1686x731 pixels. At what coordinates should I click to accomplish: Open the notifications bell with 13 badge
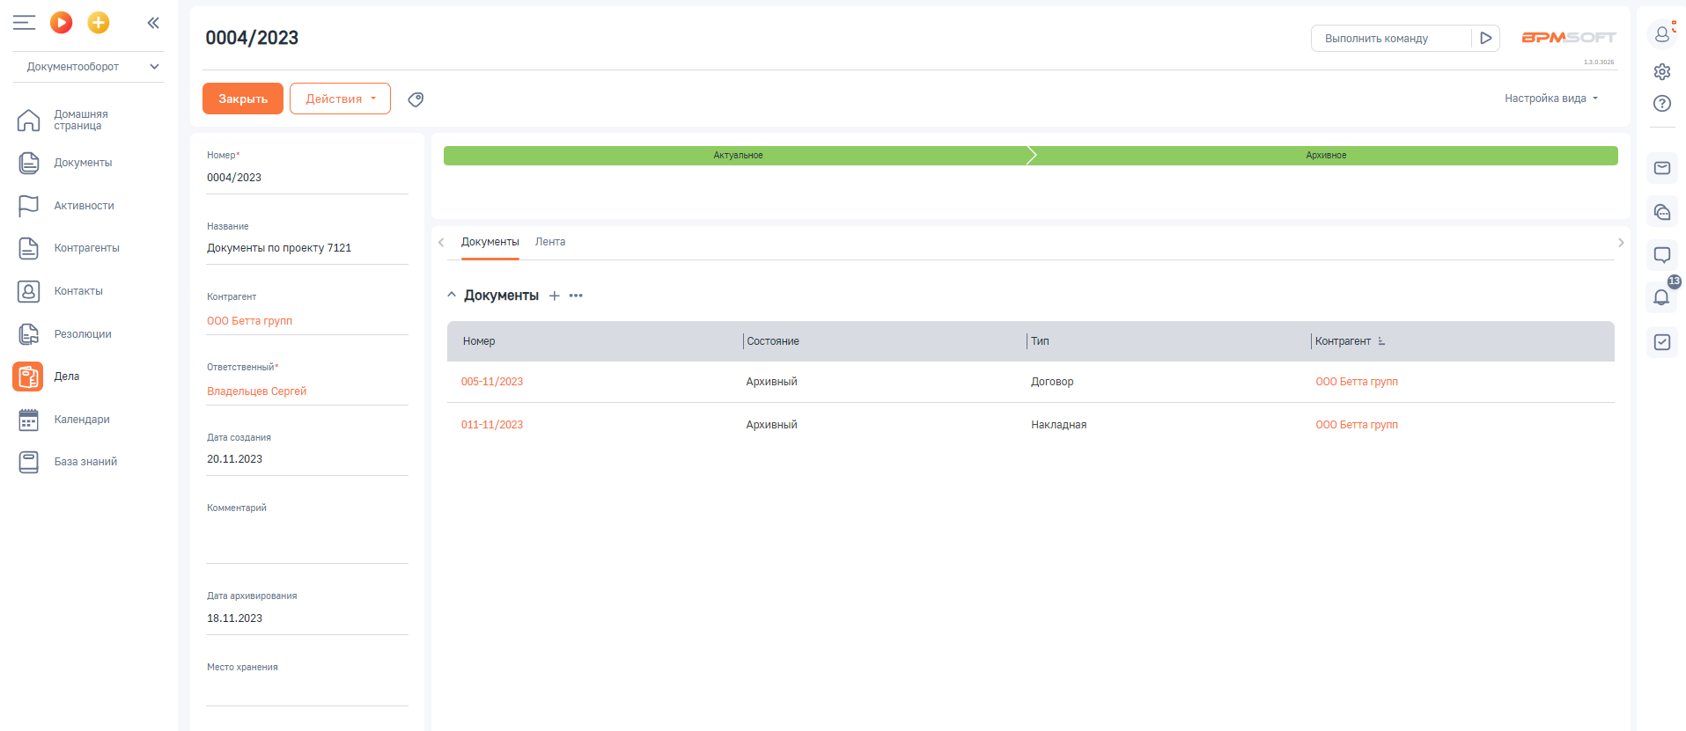pos(1662,297)
